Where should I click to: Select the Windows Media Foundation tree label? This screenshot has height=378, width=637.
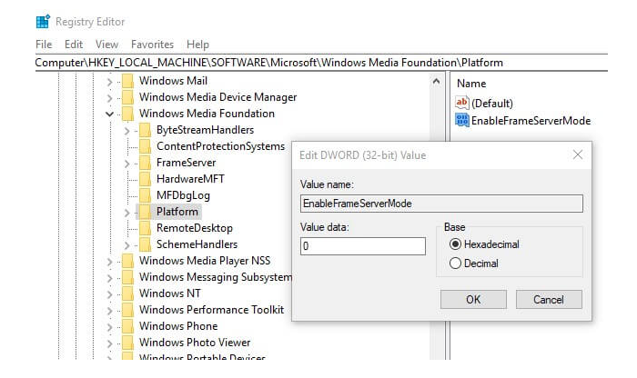click(207, 114)
